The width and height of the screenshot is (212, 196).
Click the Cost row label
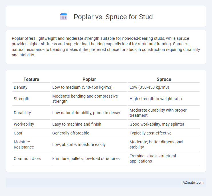(x=18, y=133)
